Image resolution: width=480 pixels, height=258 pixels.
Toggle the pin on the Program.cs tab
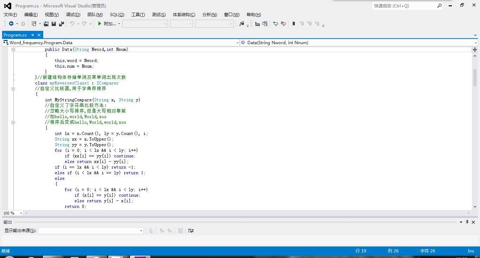[x=32, y=35]
